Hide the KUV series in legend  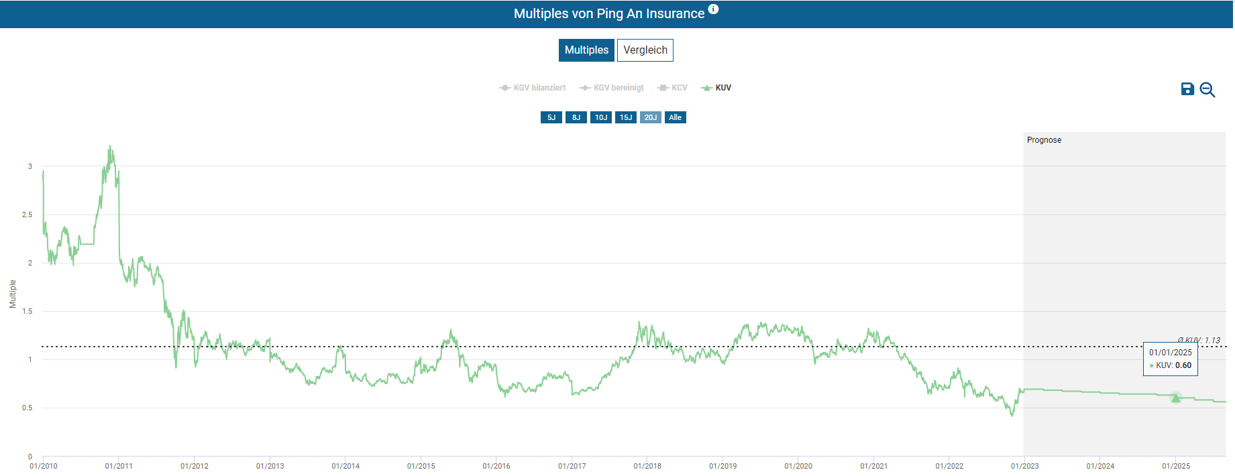716,88
